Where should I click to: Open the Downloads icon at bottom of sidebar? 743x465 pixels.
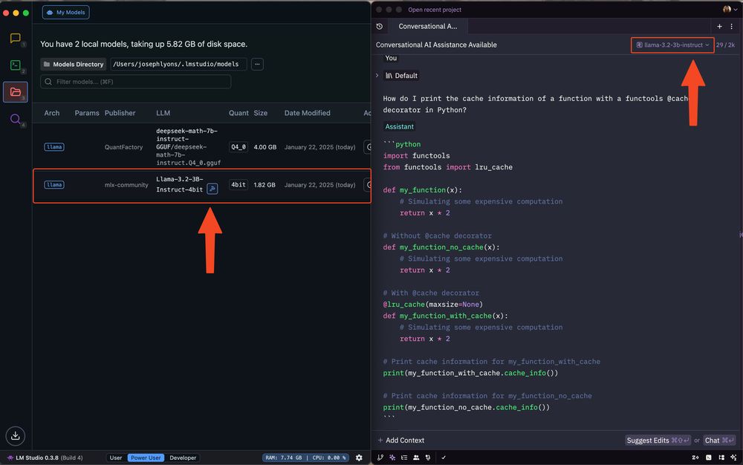(x=15, y=435)
